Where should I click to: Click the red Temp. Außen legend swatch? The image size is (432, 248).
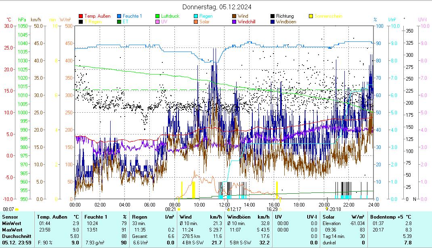pos(81,16)
